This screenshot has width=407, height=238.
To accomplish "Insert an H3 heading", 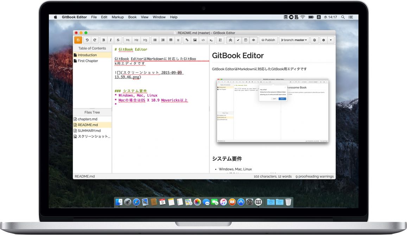I will [x=145, y=40].
